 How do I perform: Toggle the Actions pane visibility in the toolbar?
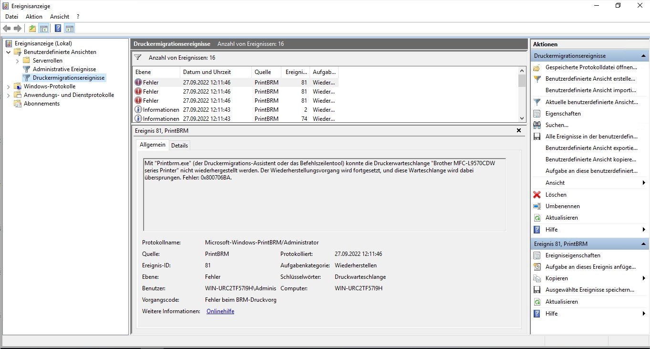tap(70, 28)
